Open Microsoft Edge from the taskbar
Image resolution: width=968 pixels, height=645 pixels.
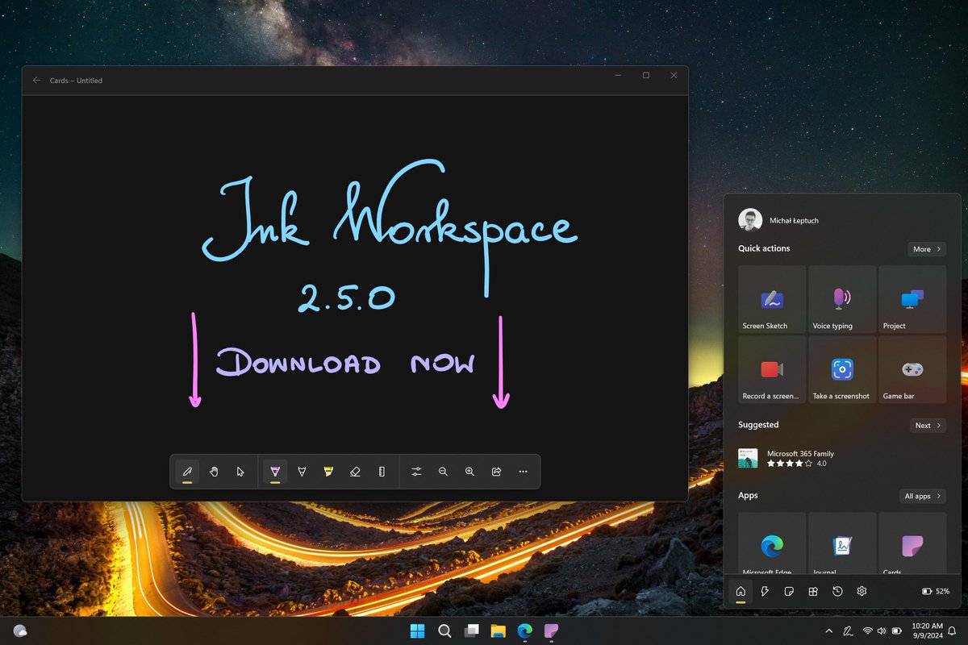(524, 630)
